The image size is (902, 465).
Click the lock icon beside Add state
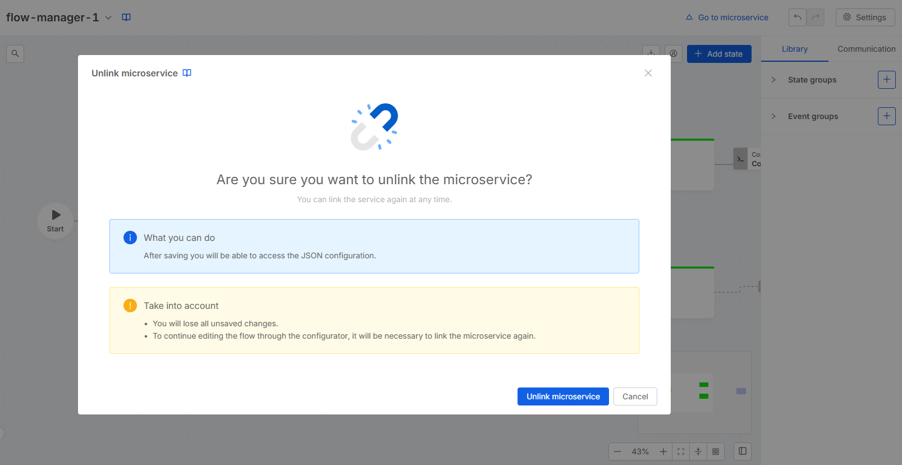pos(674,53)
